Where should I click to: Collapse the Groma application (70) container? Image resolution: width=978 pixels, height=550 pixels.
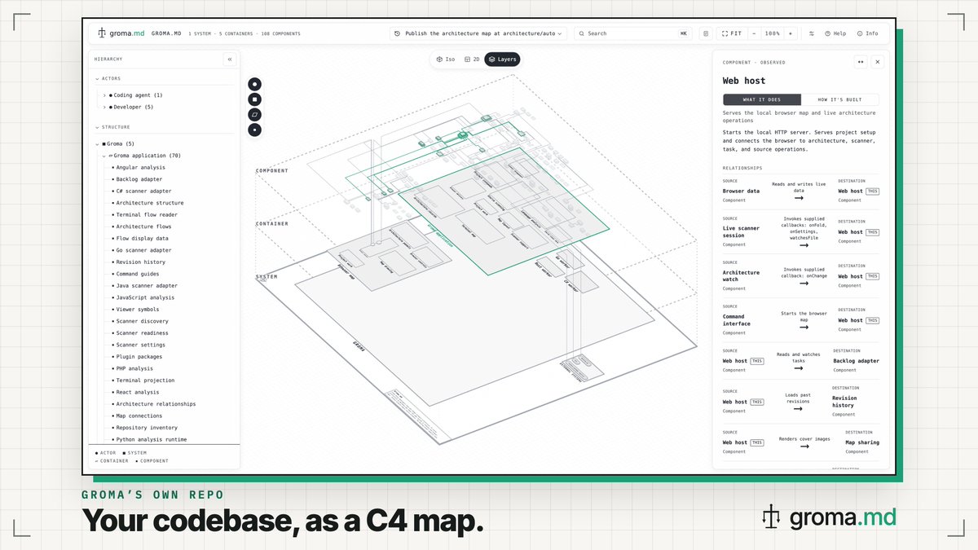coord(104,156)
